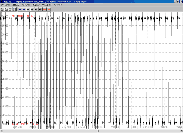Jump to start with skip-back icon
The image size is (183, 133).
tap(36, 9)
